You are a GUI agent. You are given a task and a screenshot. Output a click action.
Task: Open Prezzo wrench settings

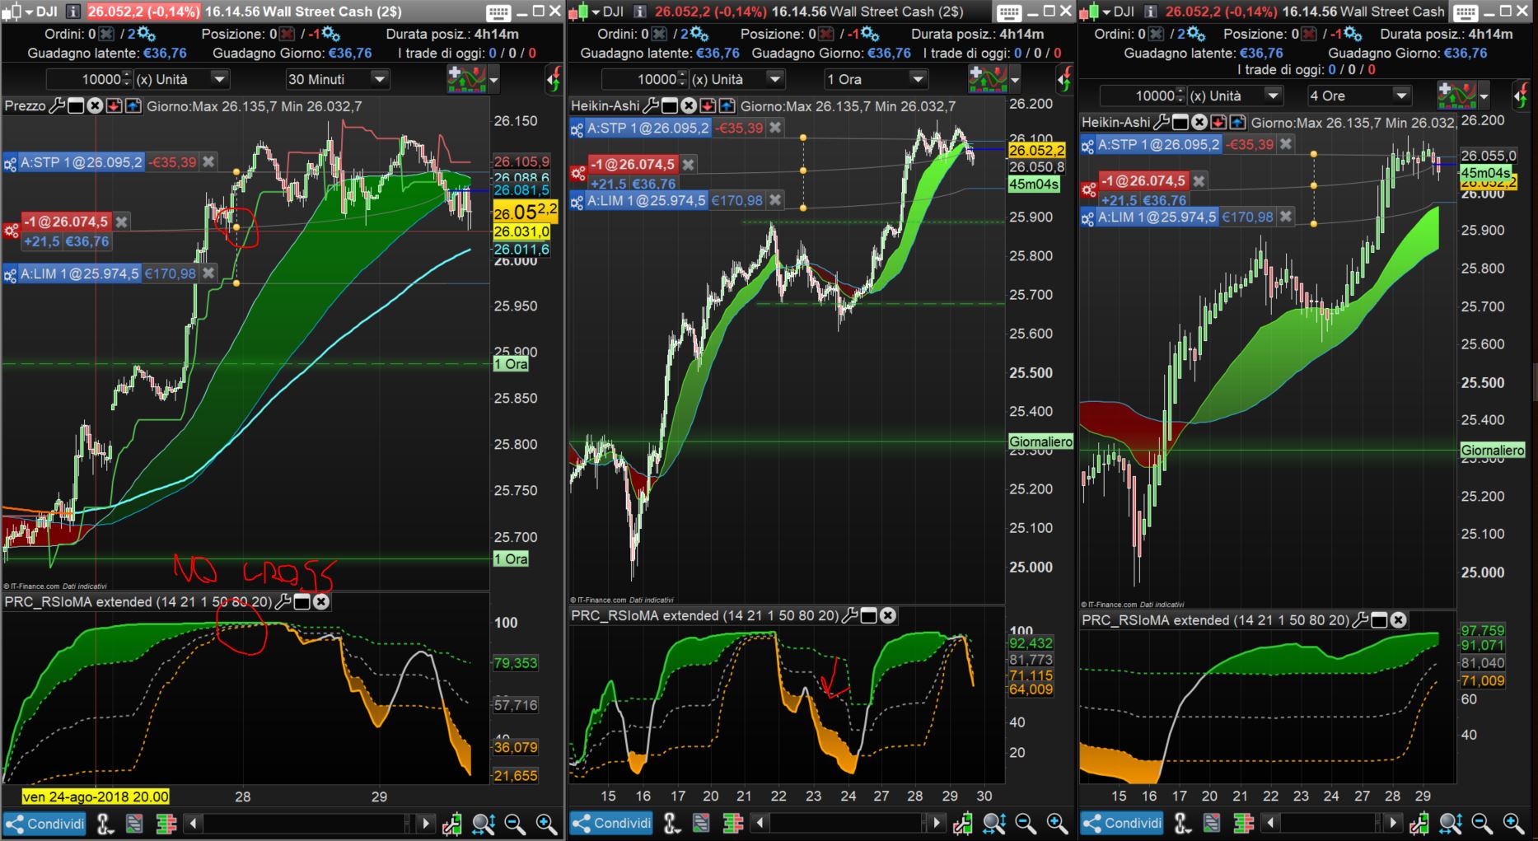pos(57,106)
